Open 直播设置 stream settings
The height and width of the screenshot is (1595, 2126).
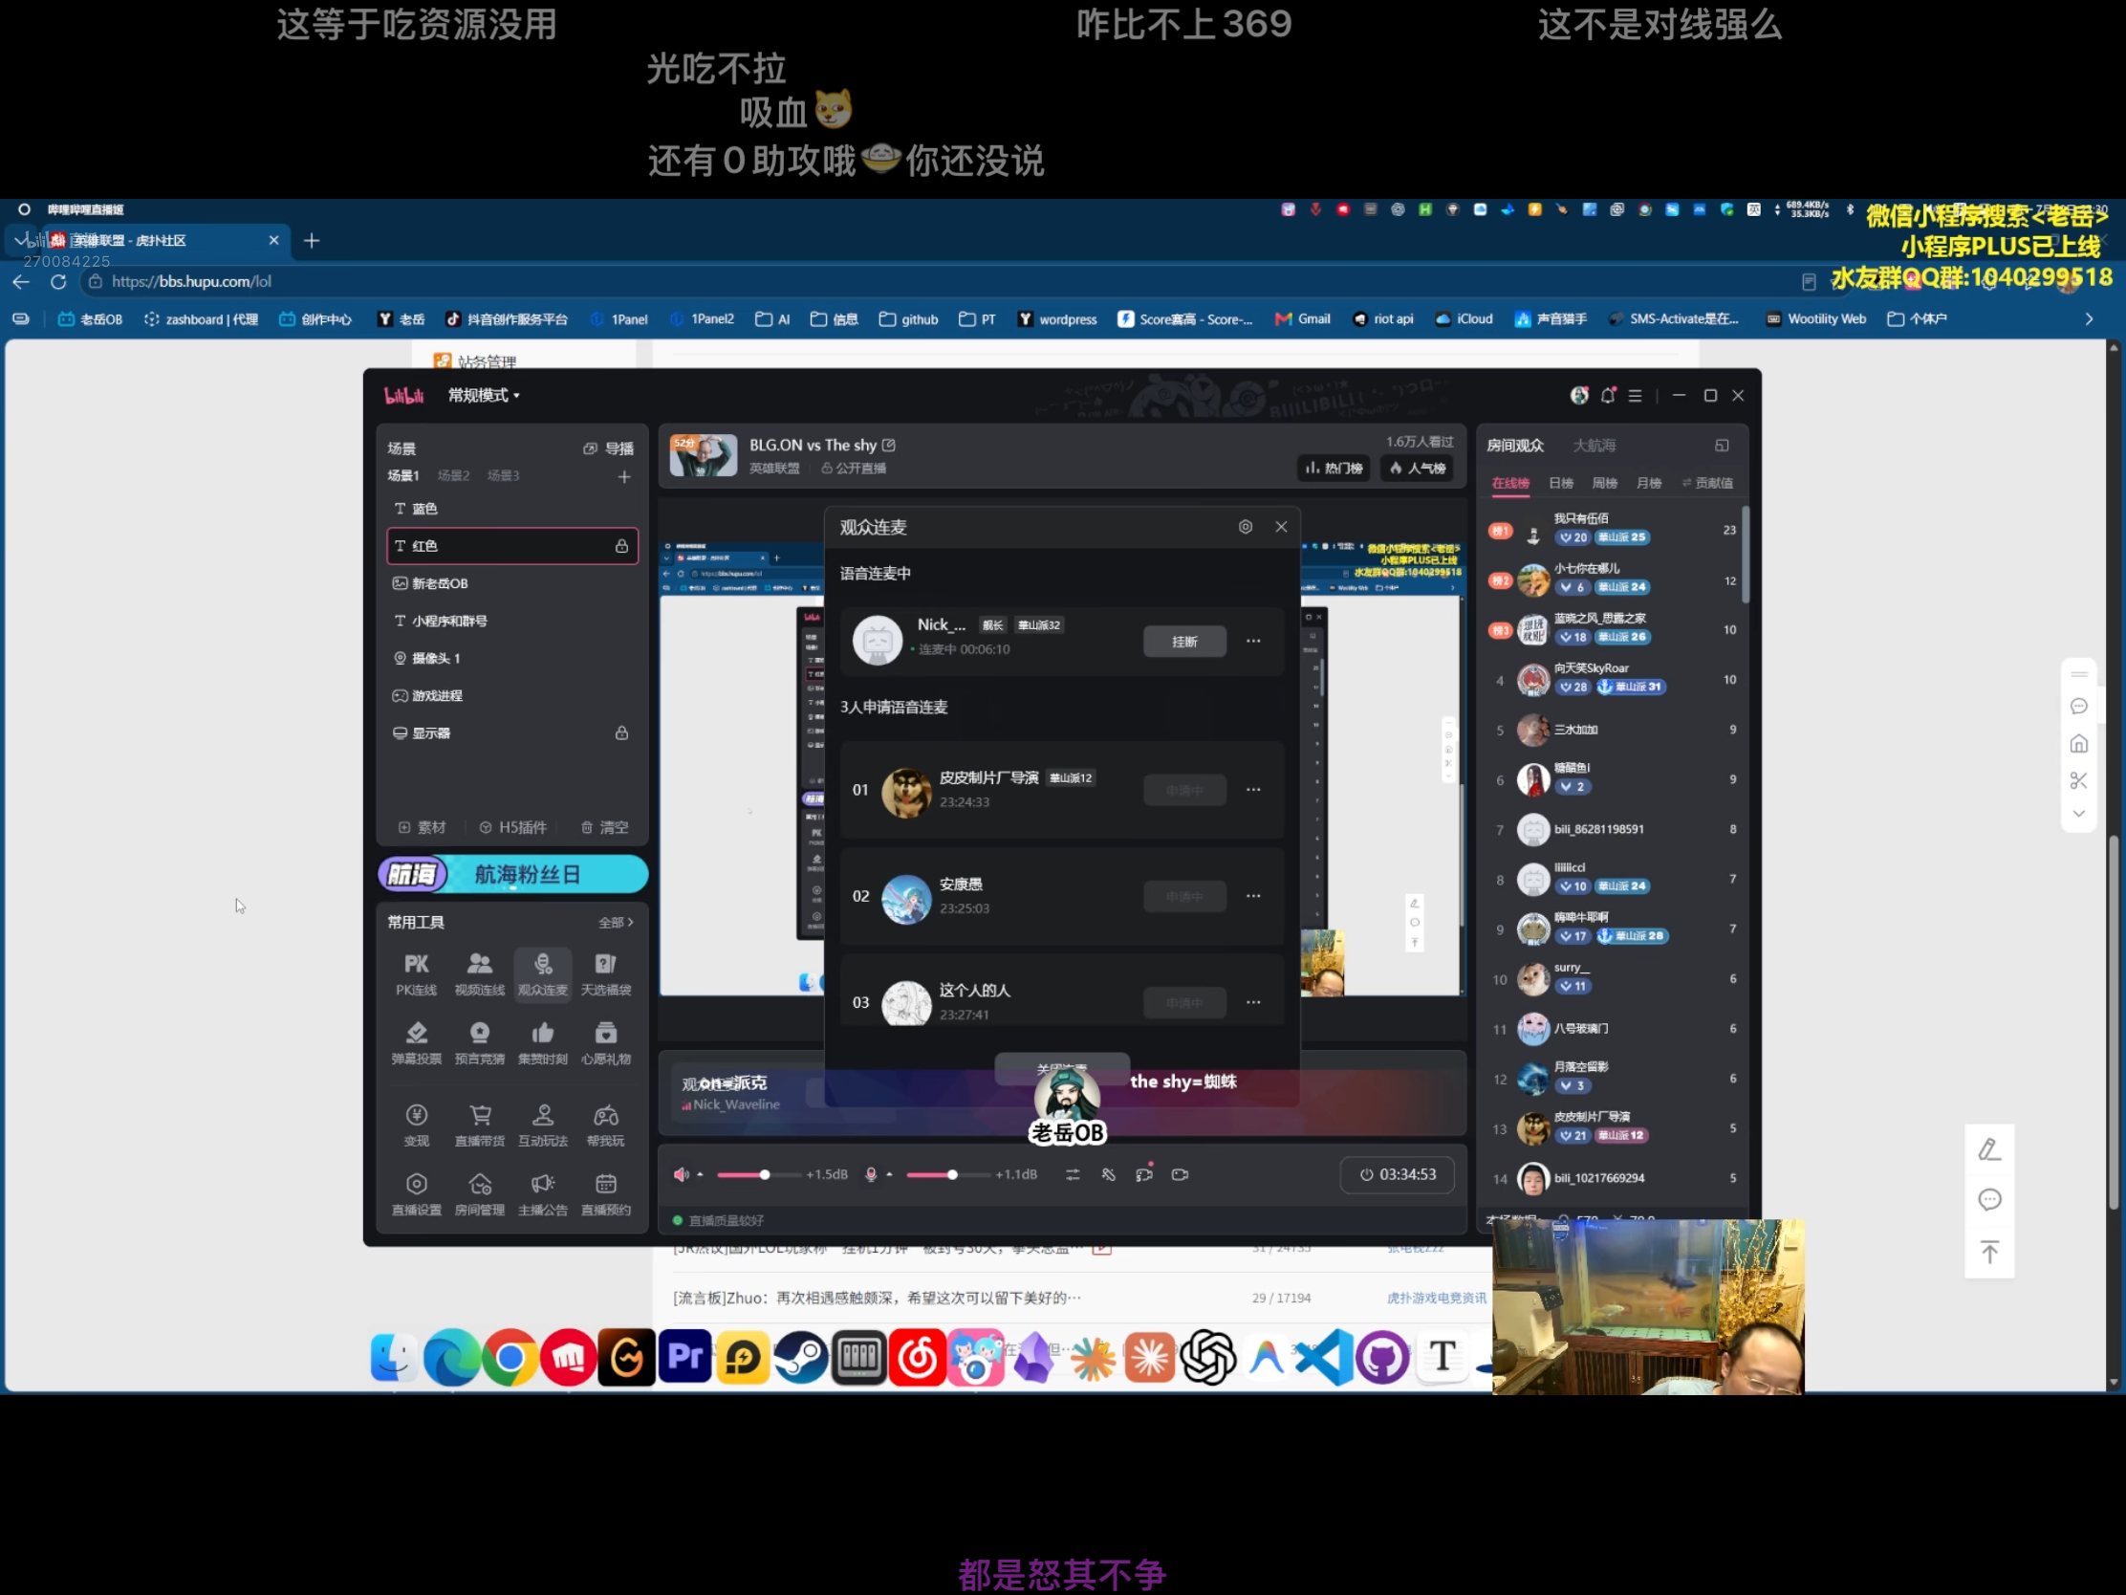tap(416, 1193)
